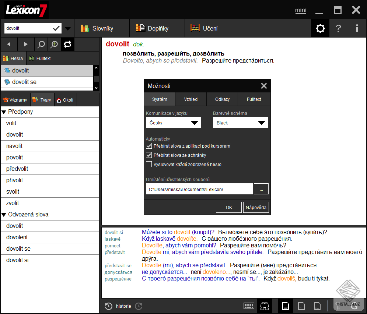Enable Vyslovovat každé zobrazené heslo
Image resolution: width=367 pixels, height=314 pixels.
(x=149, y=164)
